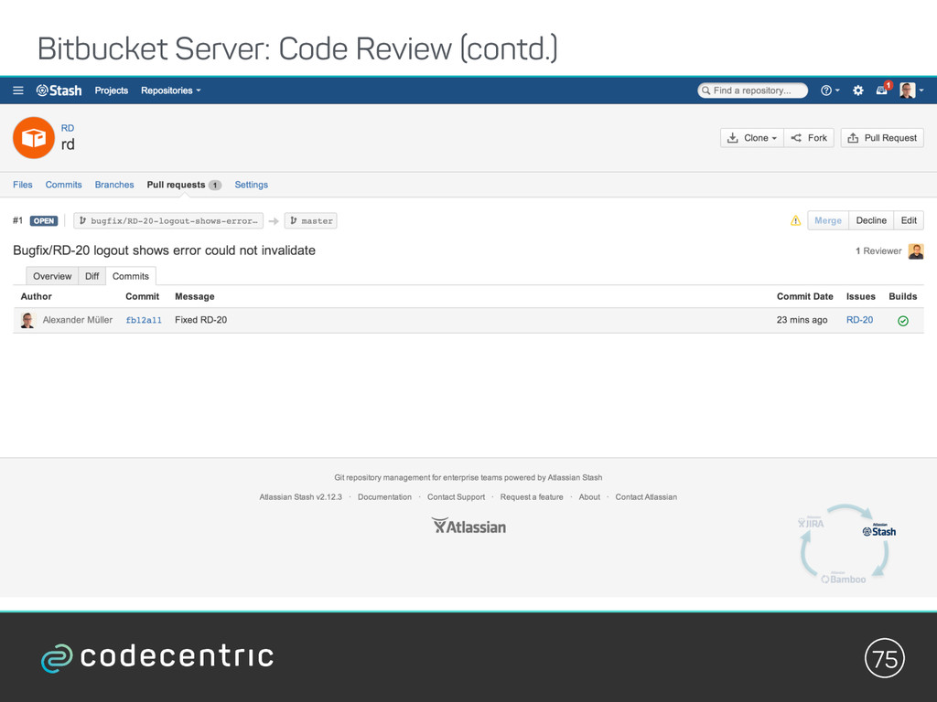Focus the Find a repository search field
This screenshot has width=937, height=702.
tap(752, 90)
